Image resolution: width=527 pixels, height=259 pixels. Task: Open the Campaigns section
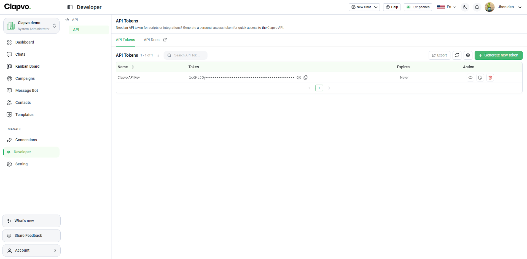point(31,79)
